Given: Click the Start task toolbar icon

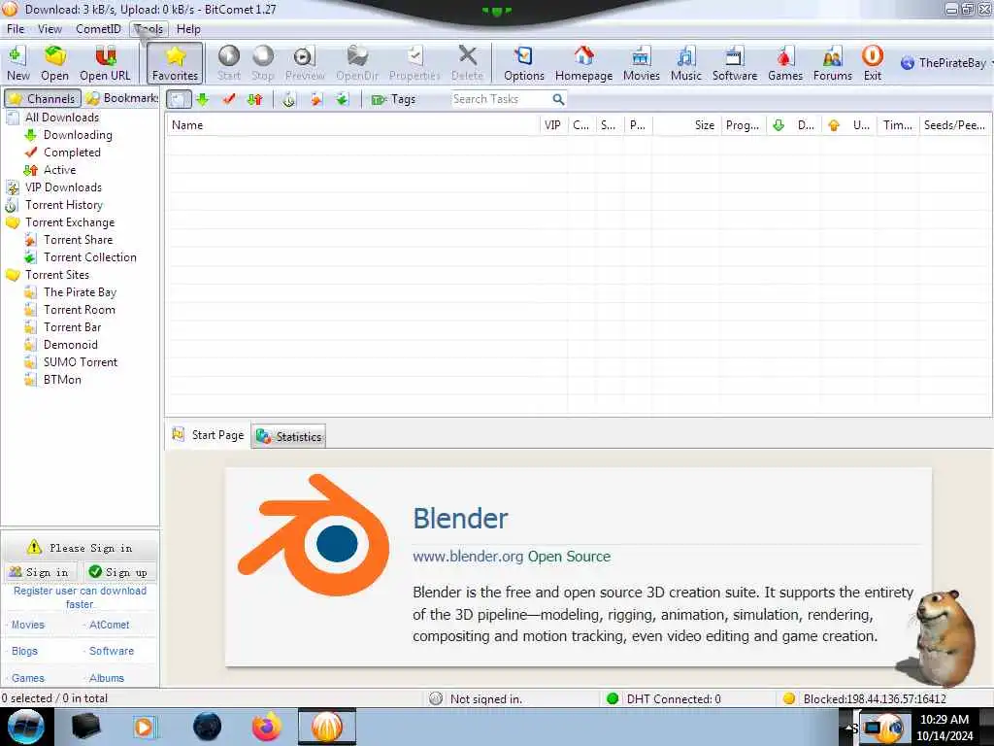Looking at the screenshot, I should [x=229, y=63].
